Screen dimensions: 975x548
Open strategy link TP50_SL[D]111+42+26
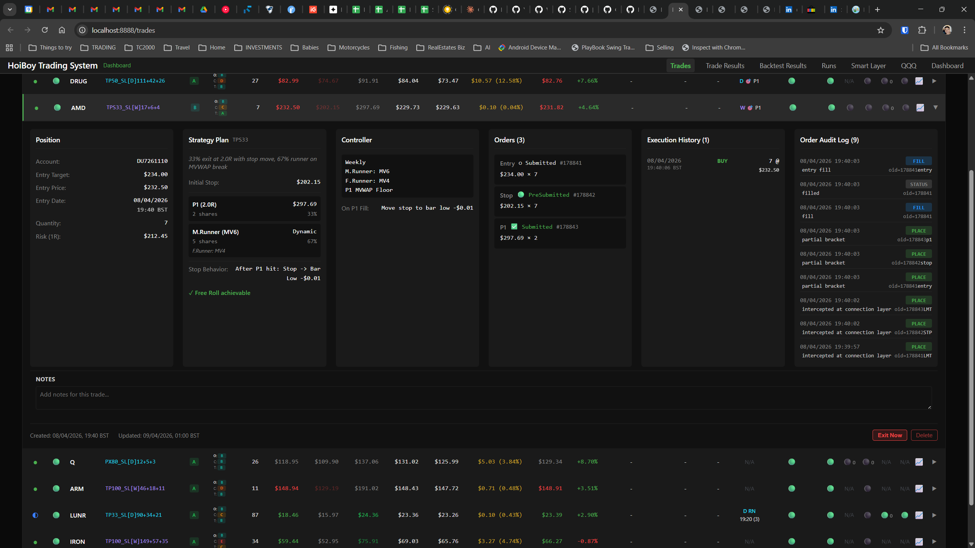(135, 81)
